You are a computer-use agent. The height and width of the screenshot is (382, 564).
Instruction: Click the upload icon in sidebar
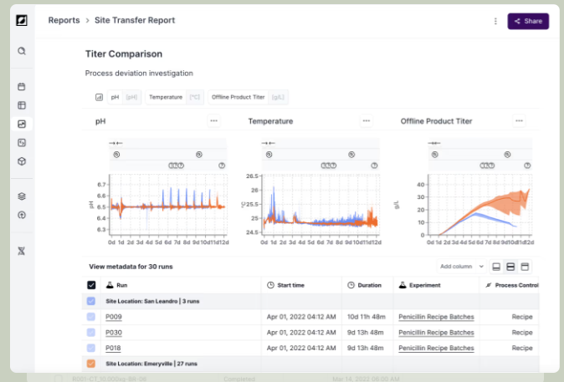click(x=22, y=215)
